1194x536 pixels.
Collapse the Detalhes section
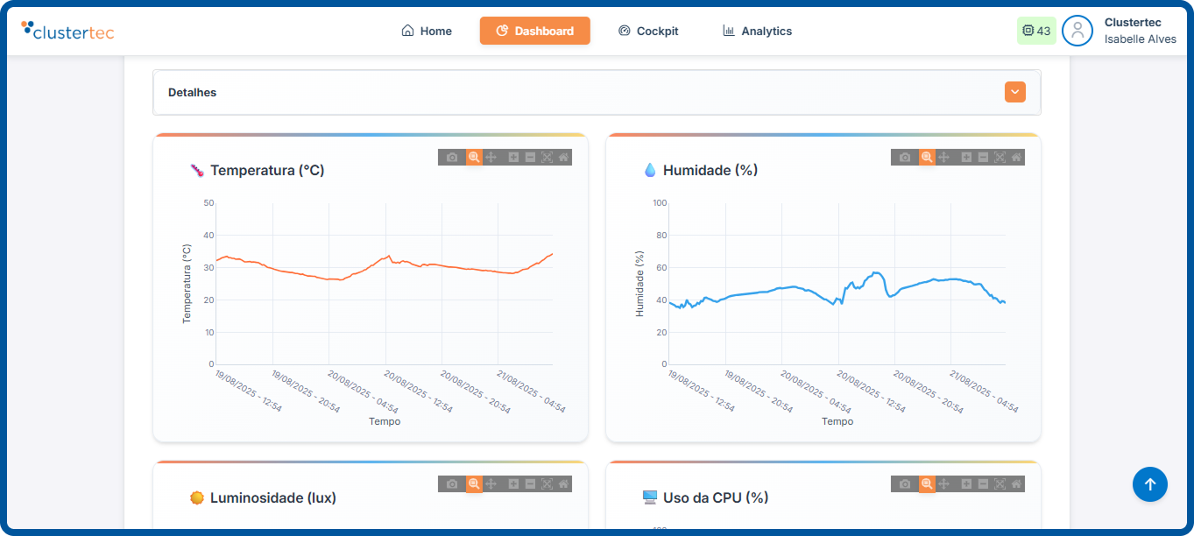point(1014,91)
